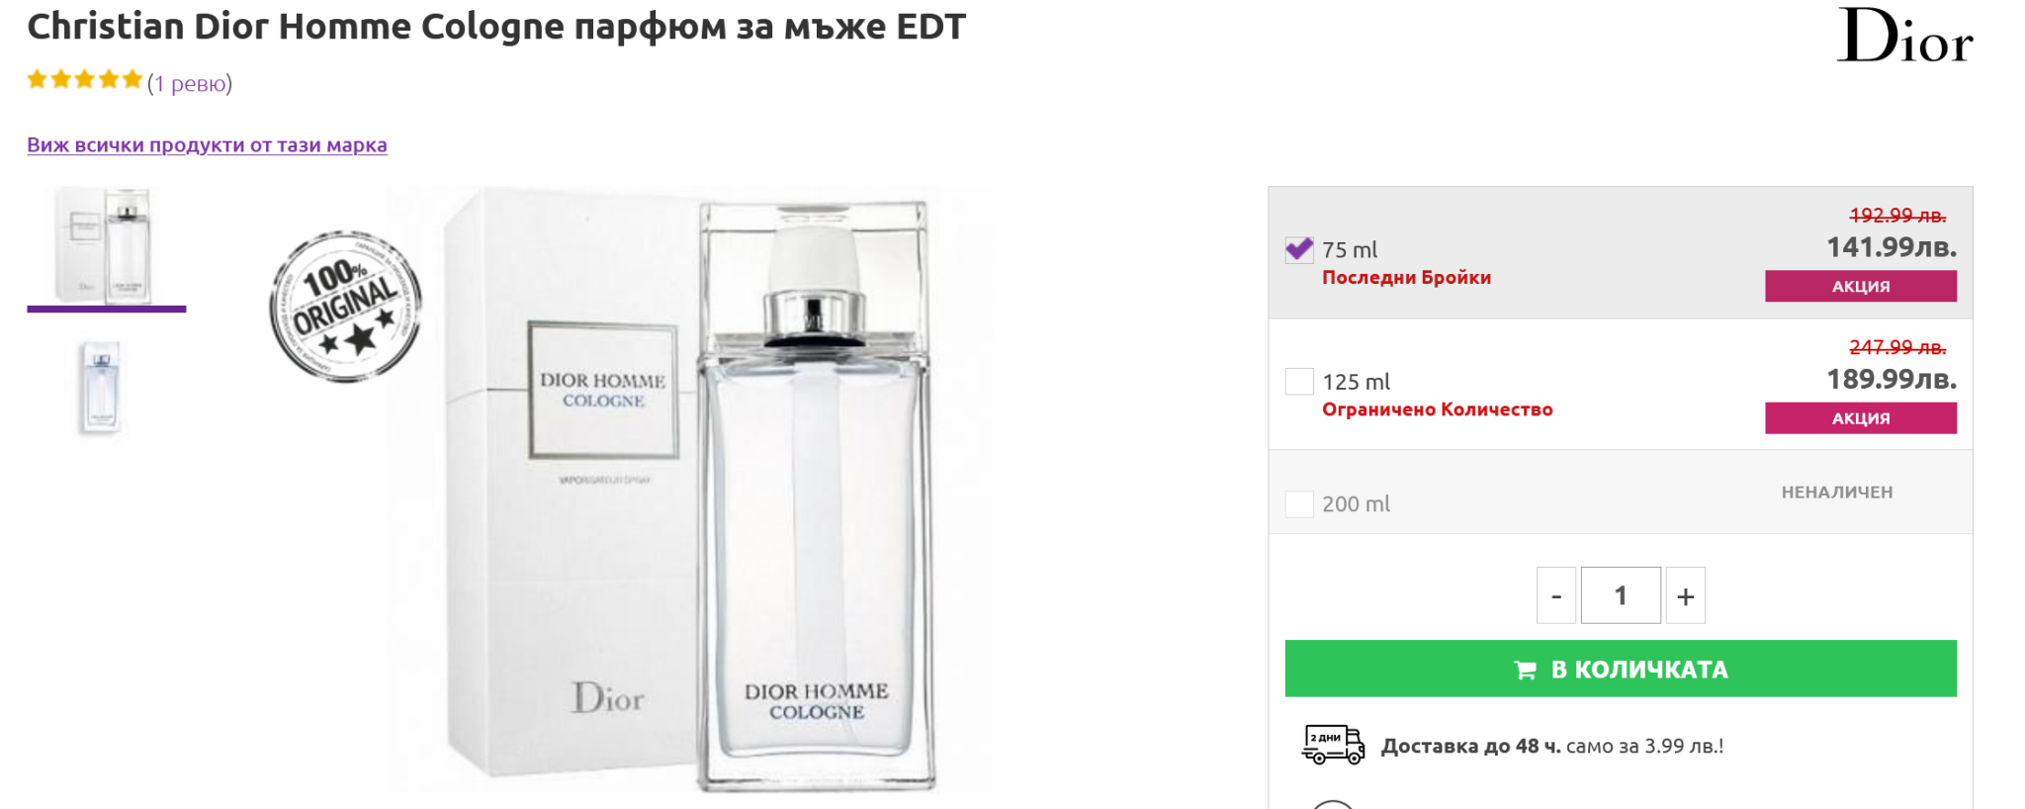Open the '1 ревю' reviews link
This screenshot has width=2025, height=809.
[190, 84]
